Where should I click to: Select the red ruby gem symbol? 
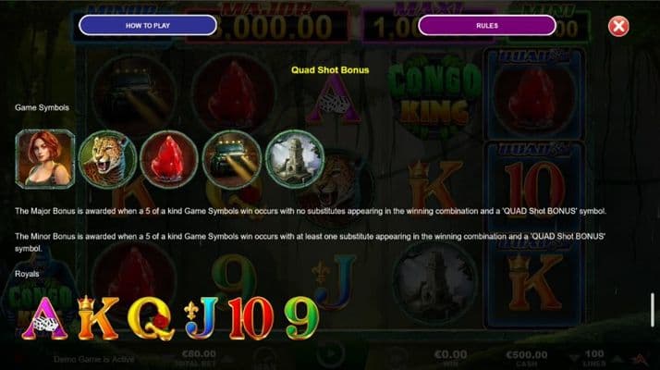(169, 159)
